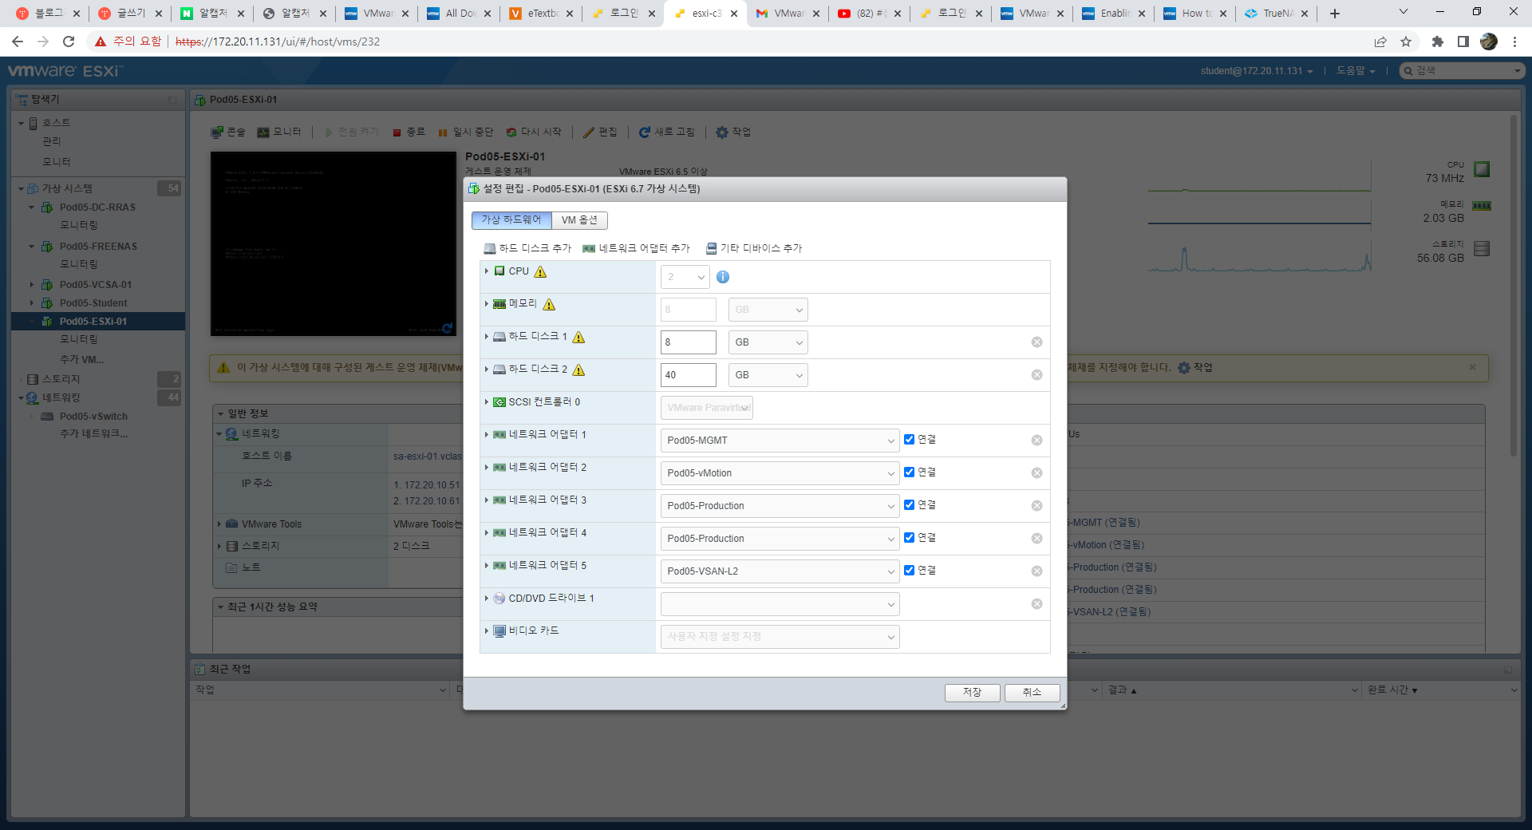Screen dimensions: 1532x830
Task: Switch to 가상 하드웨어 tab
Action: tap(511, 220)
